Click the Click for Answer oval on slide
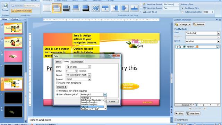Viewport: 222px width, 125px height. (x=129, y=86)
